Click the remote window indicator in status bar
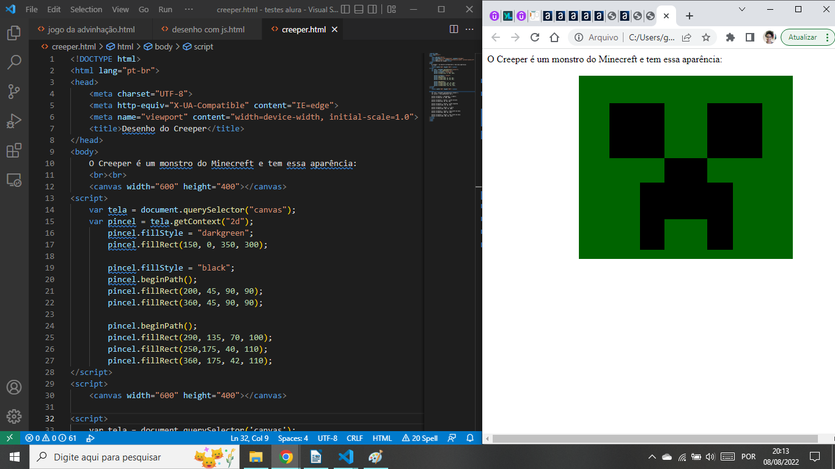835x469 pixels. point(10,438)
